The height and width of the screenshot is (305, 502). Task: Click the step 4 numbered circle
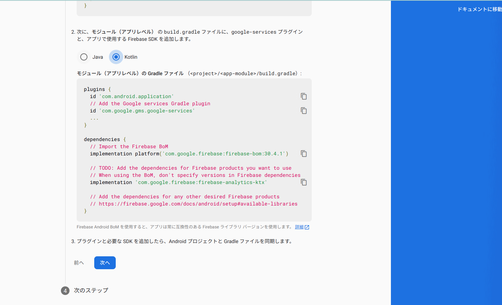click(65, 290)
